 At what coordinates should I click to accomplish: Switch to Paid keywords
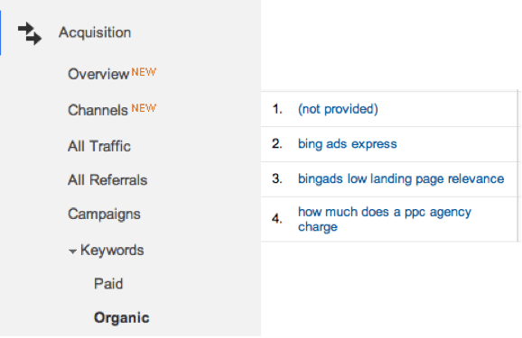click(108, 284)
